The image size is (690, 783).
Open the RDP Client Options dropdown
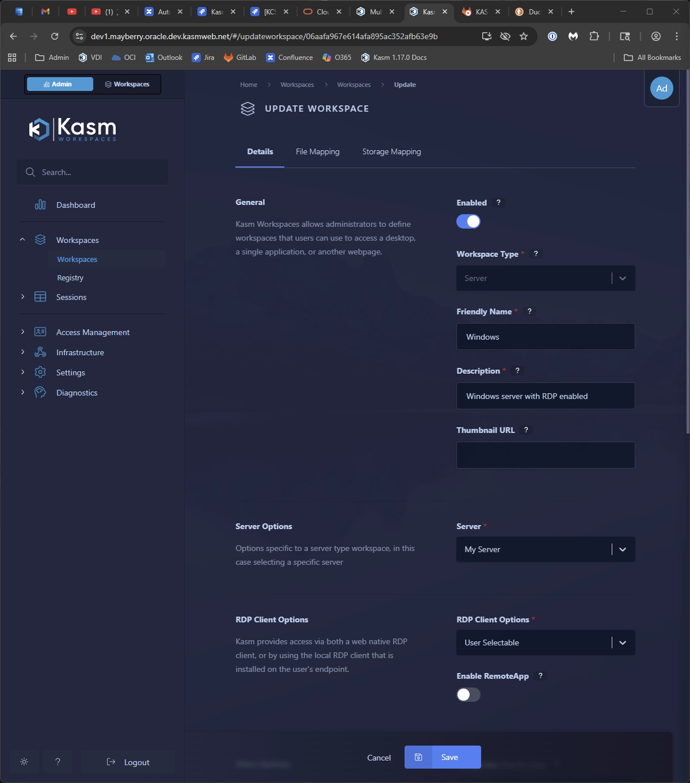tap(546, 643)
